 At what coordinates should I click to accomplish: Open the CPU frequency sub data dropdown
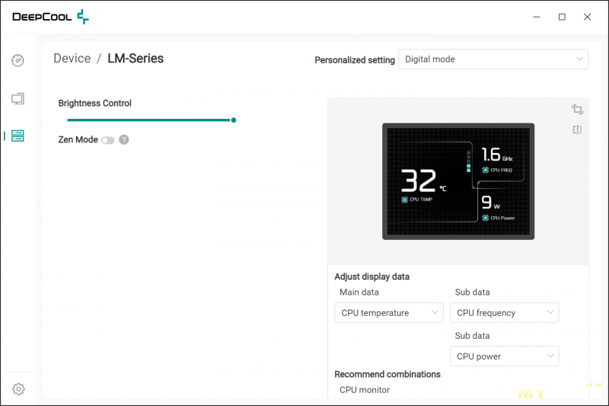504,312
